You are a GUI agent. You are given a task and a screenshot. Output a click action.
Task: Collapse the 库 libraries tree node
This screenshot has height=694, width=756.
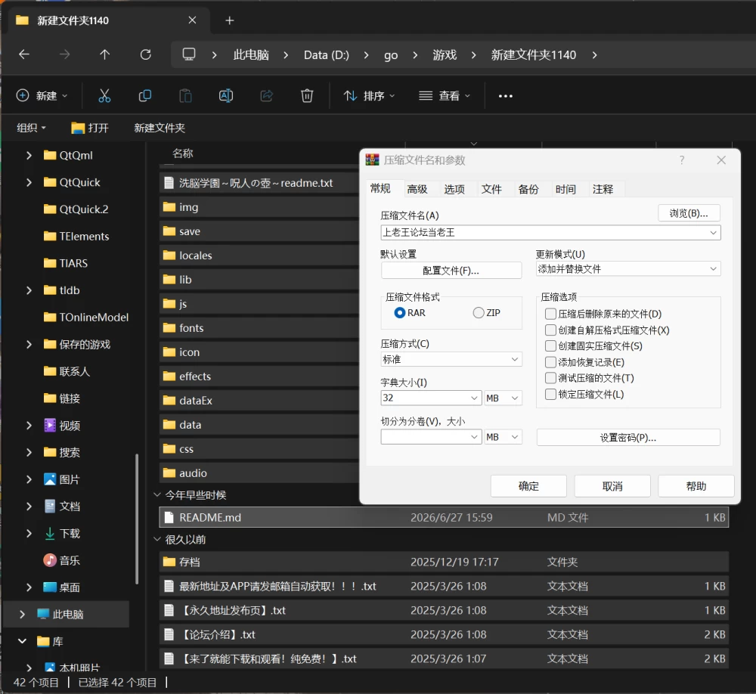click(x=22, y=641)
